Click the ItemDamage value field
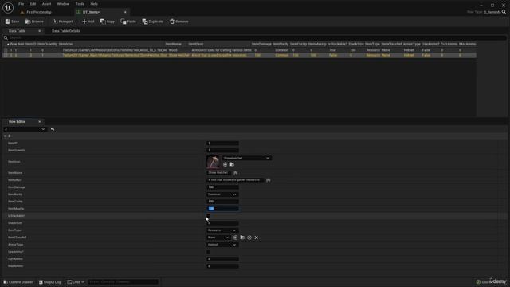Screen dimensions: 510x287 coord(222,187)
